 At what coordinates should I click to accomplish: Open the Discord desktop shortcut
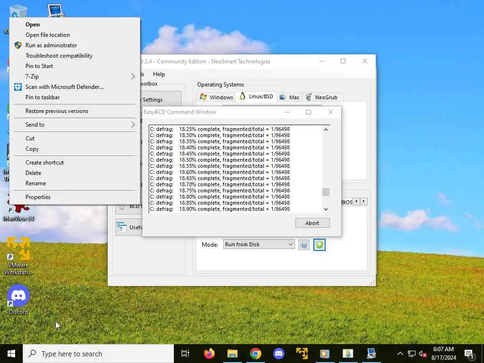pyautogui.click(x=18, y=300)
